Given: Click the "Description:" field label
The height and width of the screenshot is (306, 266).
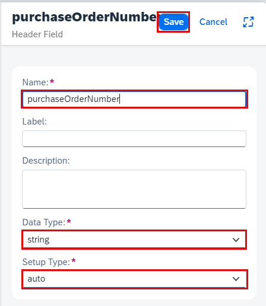Looking at the screenshot, I should coord(46,161).
